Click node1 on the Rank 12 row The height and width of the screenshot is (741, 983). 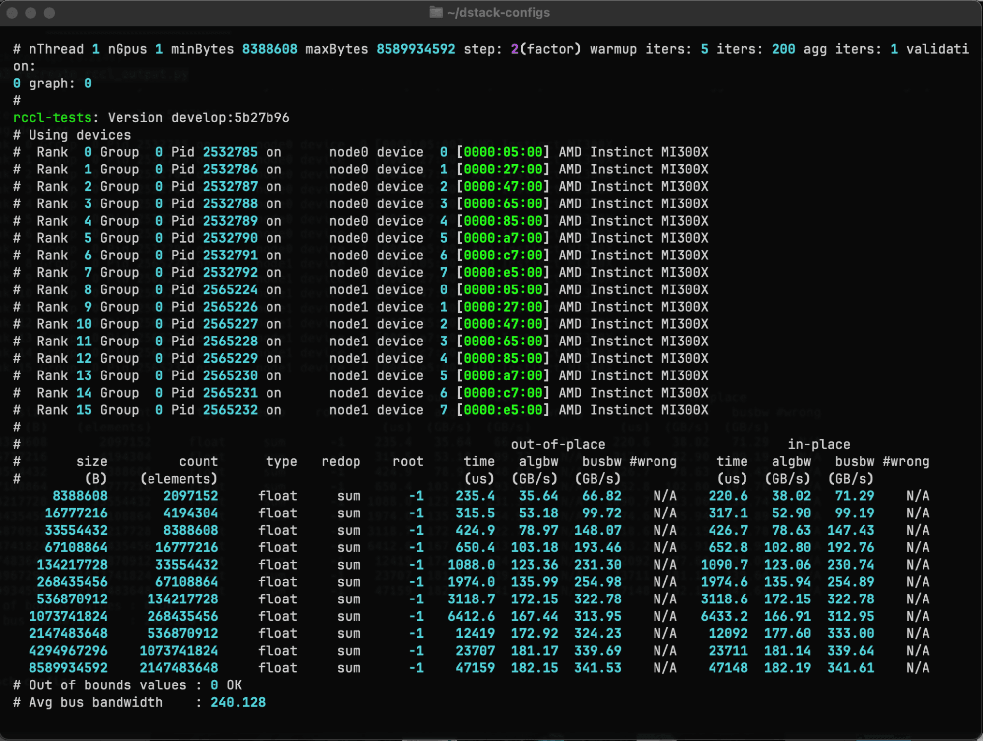pyautogui.click(x=349, y=359)
